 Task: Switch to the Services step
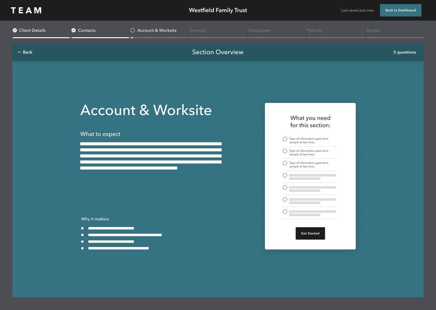point(197,30)
